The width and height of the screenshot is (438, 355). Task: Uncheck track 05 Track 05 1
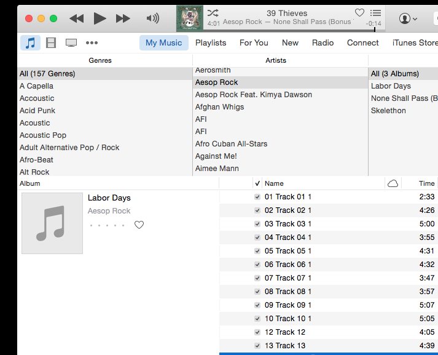pos(257,251)
